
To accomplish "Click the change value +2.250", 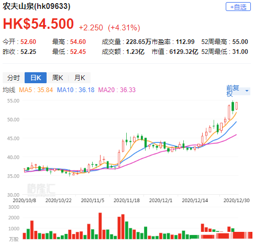I will coord(91,28).
